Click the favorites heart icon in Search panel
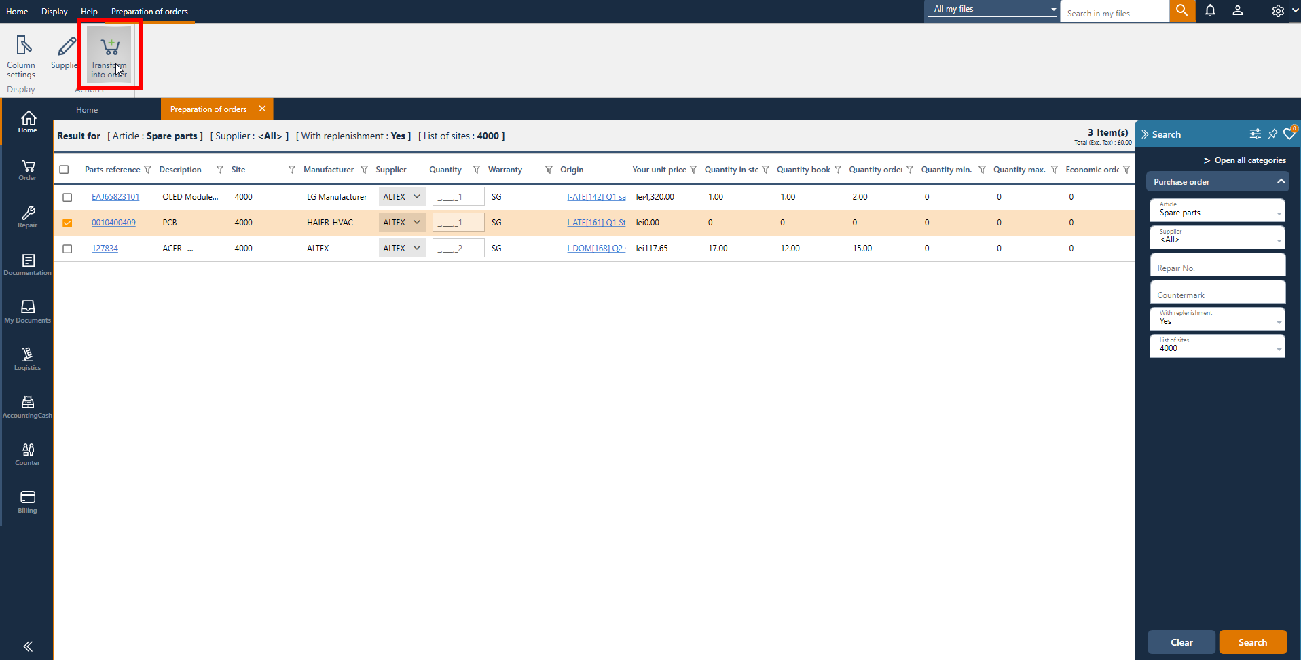This screenshot has height=660, width=1301. tap(1289, 134)
